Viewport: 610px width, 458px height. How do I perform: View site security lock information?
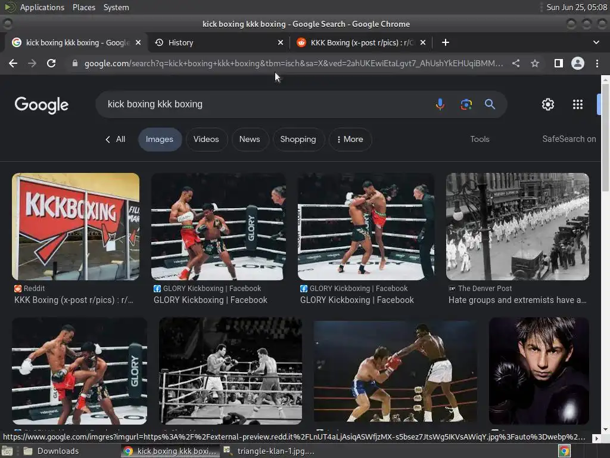(75, 63)
